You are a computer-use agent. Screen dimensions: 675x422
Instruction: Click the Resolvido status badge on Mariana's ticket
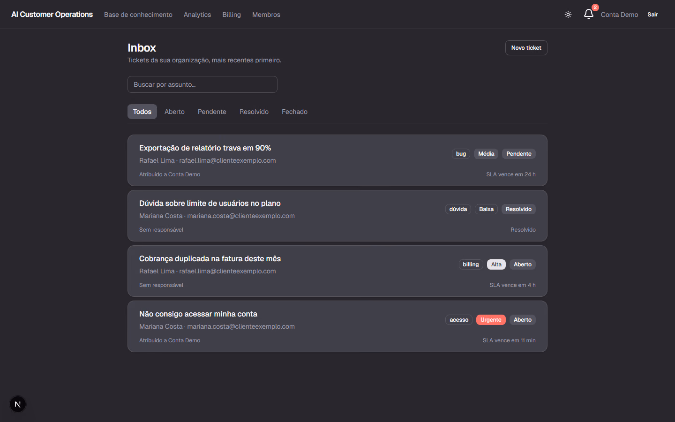tap(518, 209)
